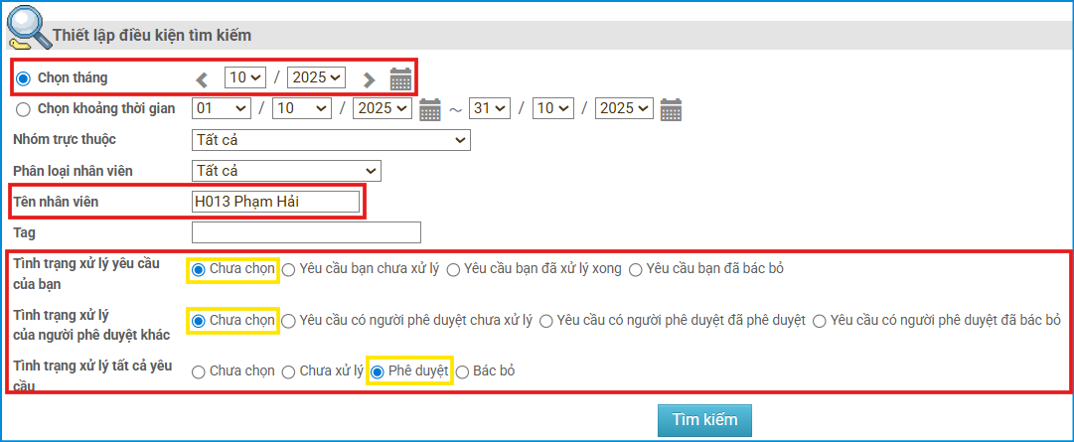Click the previous month arrow icon
The width and height of the screenshot is (1074, 442).
click(203, 79)
